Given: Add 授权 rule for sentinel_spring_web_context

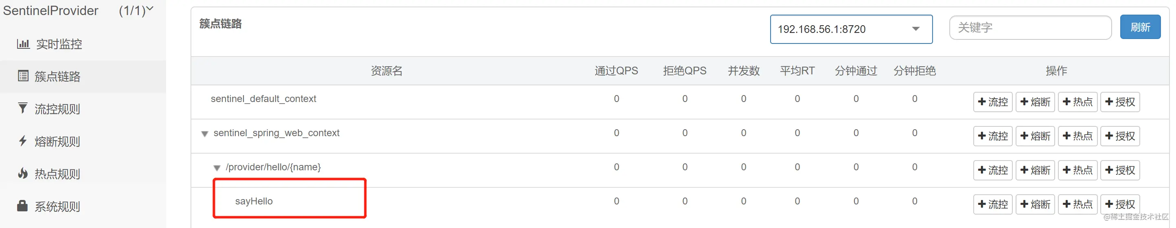Looking at the screenshot, I should click(1120, 136).
